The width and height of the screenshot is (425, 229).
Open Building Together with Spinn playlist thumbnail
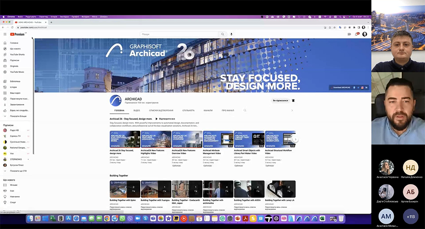coord(125,189)
